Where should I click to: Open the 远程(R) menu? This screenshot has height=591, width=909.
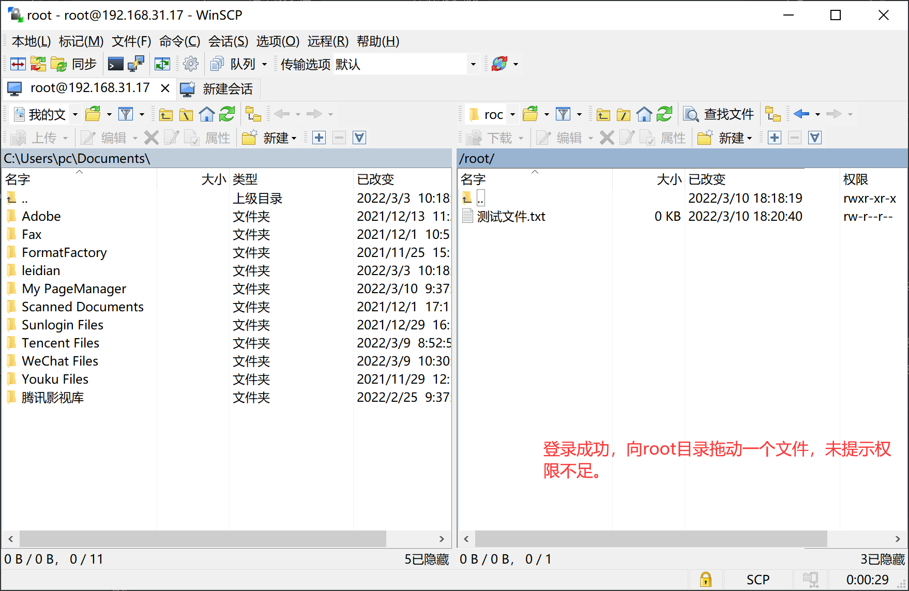coord(328,41)
